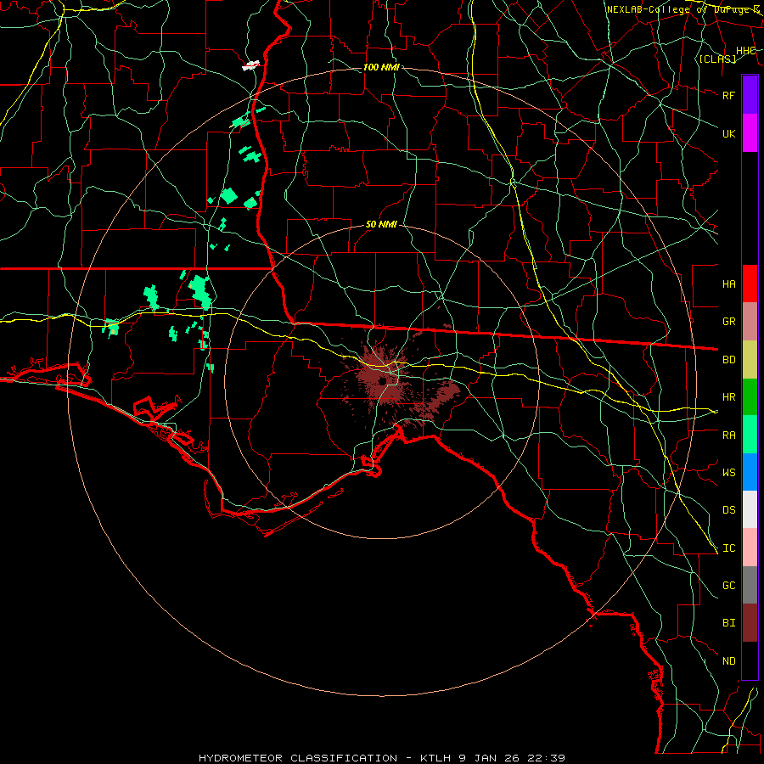Click the 22:39 timestamp
Screen dimensions: 764x764
(x=545, y=758)
